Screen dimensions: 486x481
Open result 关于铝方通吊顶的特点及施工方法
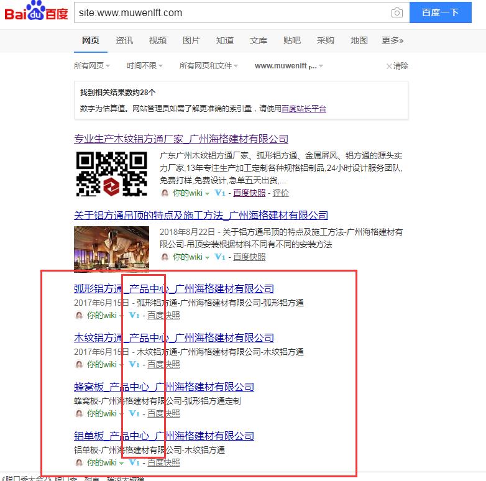(201, 216)
